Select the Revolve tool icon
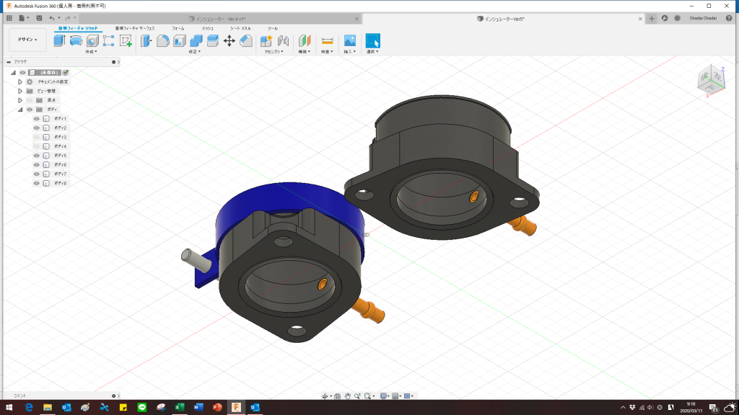 click(x=76, y=40)
